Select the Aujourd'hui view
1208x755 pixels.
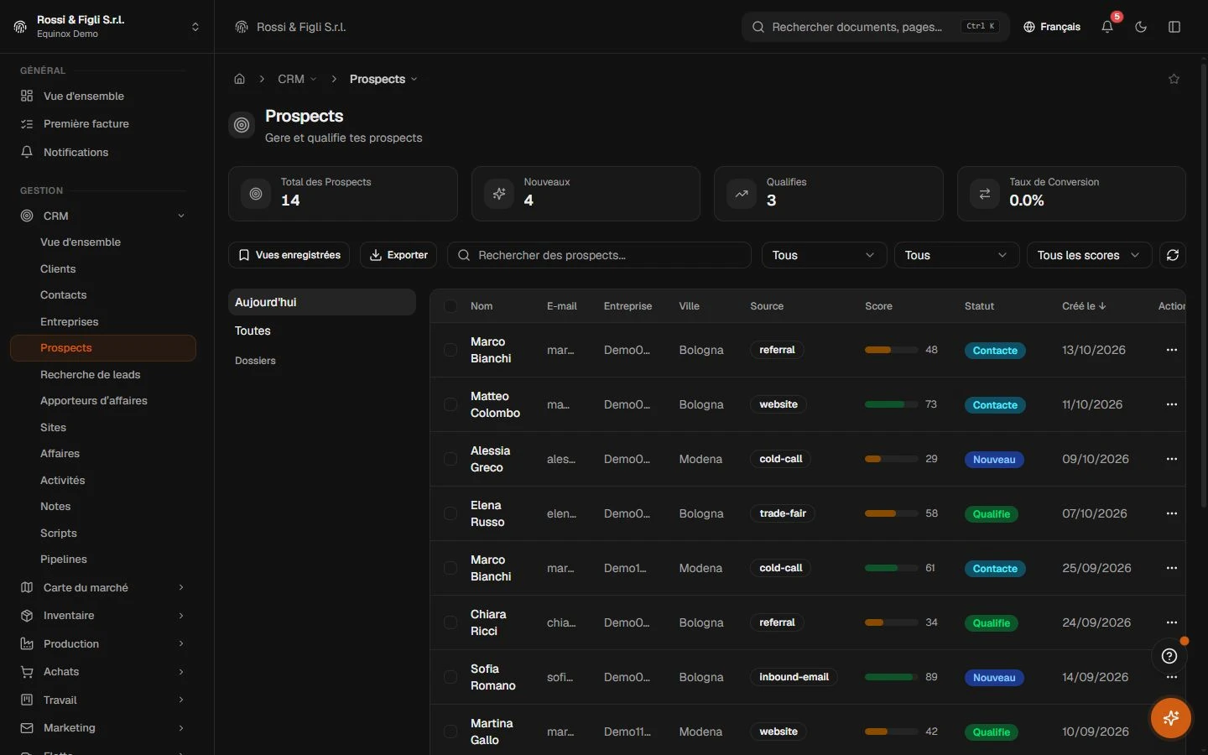click(322, 302)
